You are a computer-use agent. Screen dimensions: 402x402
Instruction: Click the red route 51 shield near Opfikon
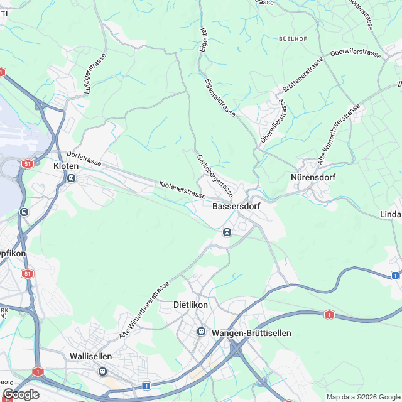coord(28,274)
